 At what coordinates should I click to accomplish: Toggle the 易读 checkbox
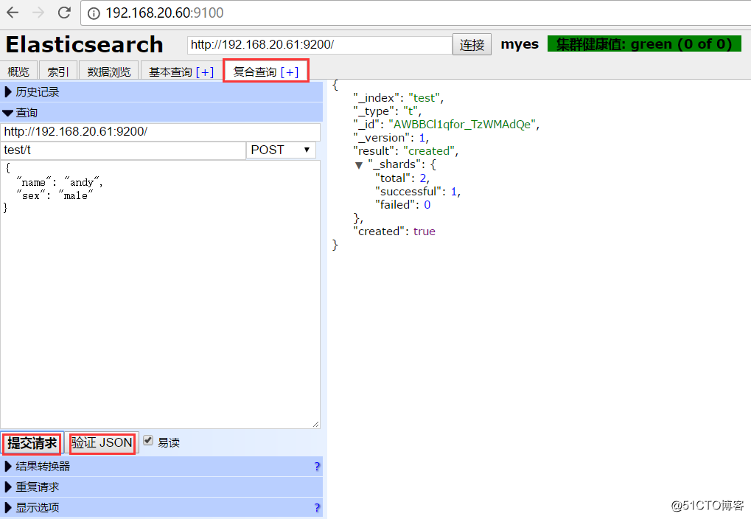pyautogui.click(x=148, y=440)
